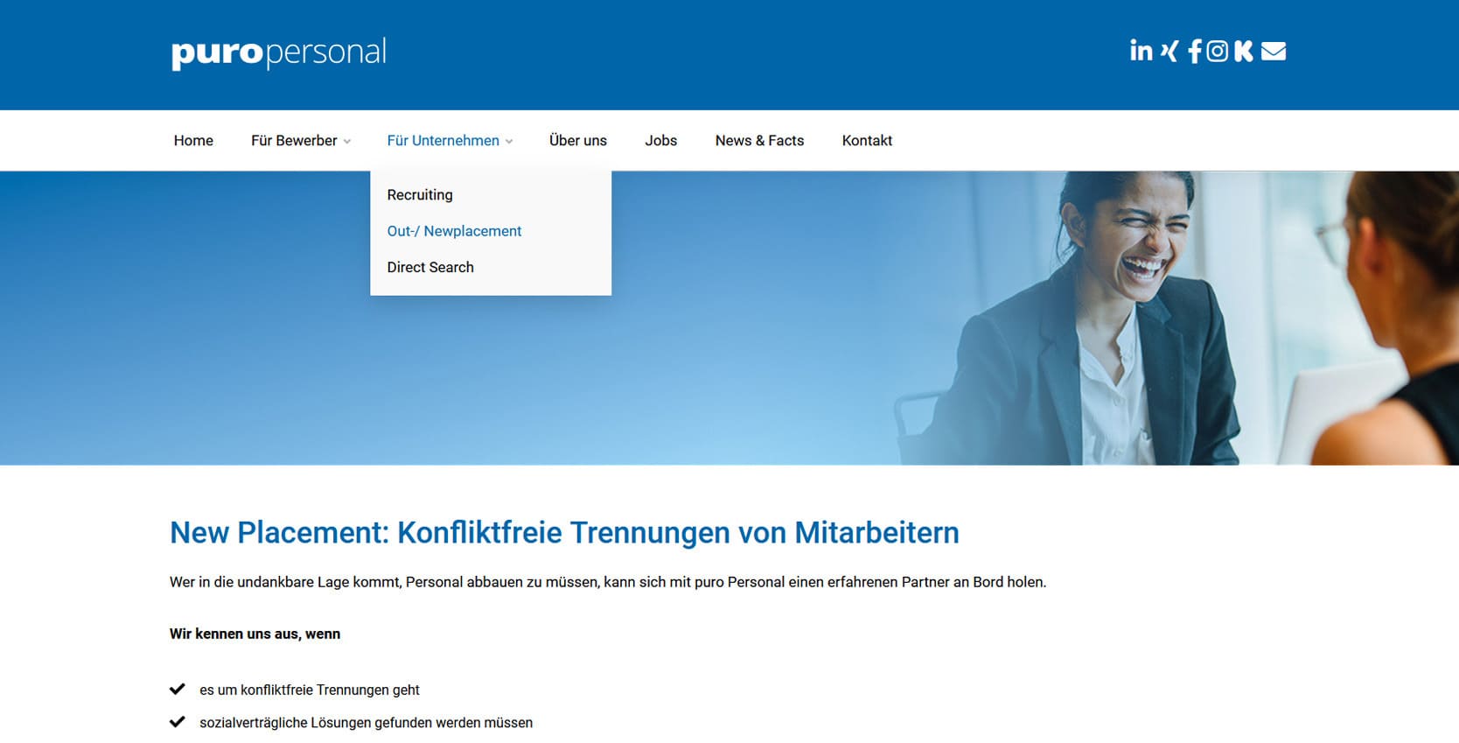Select 'Direct Search' in the dropdown
This screenshot has width=1459, height=743.
tap(430, 267)
